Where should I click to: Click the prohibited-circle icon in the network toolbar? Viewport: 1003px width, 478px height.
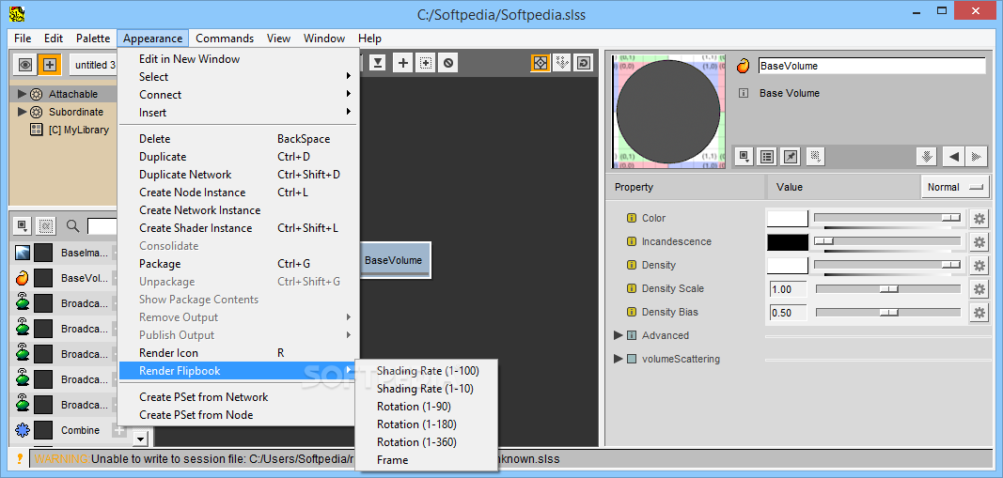448,63
